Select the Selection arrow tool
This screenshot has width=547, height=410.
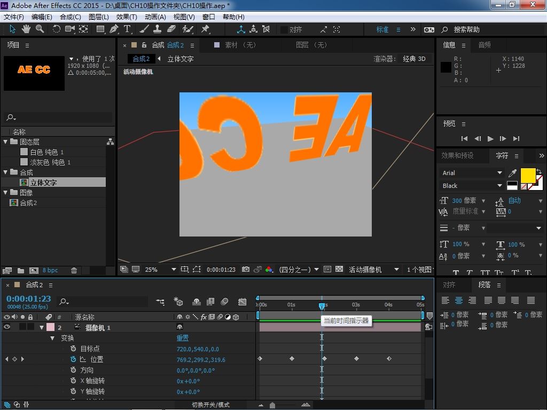tap(13, 29)
